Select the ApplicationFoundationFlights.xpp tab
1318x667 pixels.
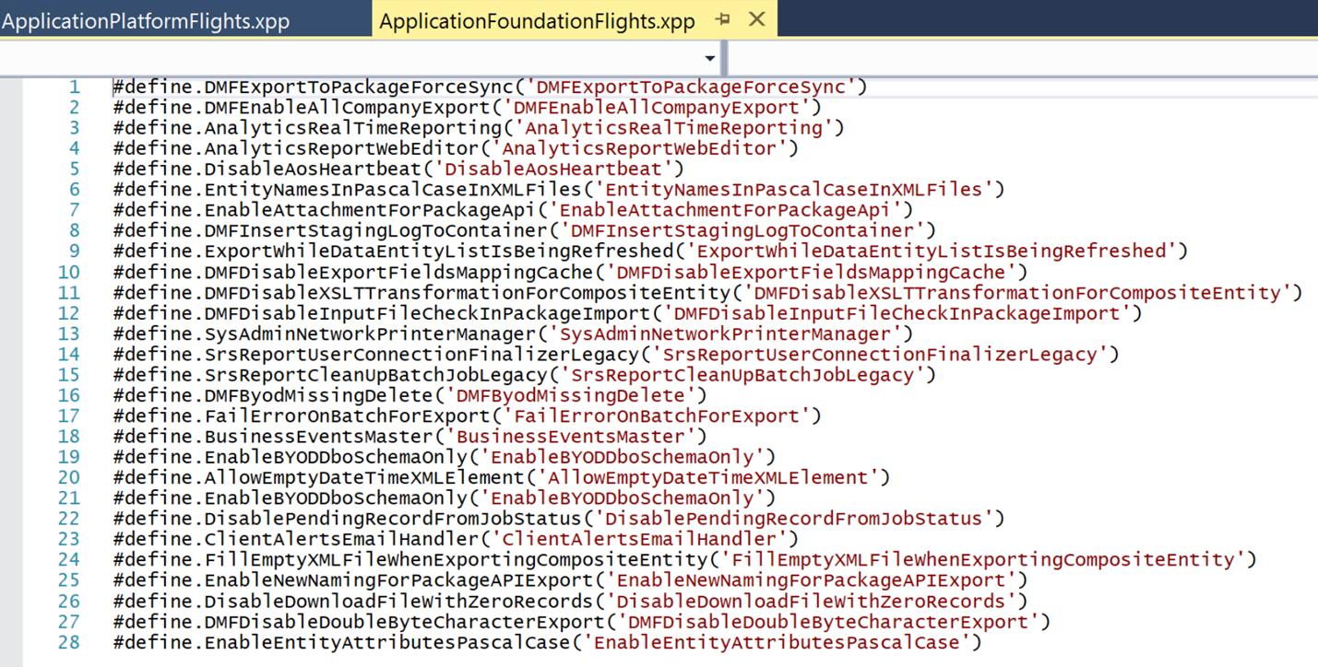pyautogui.click(x=537, y=21)
